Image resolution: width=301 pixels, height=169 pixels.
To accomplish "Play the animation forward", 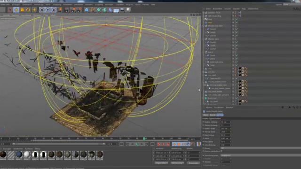I will tap(137, 144).
